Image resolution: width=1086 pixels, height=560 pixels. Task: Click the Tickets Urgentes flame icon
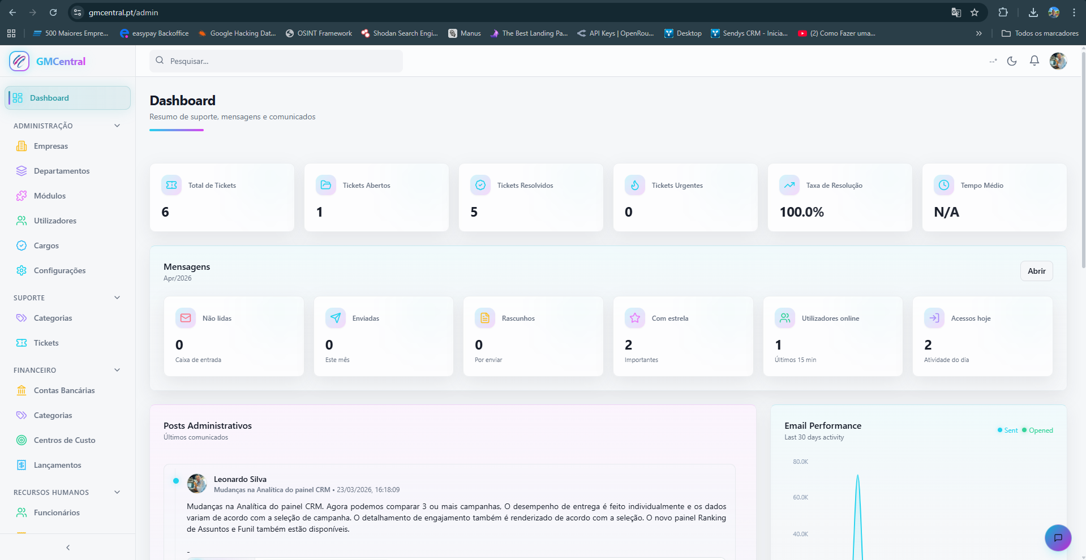[x=635, y=185]
